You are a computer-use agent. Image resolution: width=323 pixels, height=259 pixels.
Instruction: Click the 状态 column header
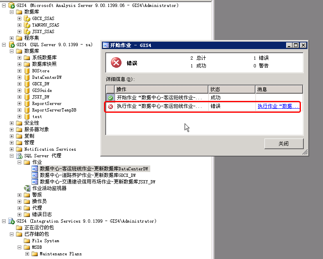[232, 89]
